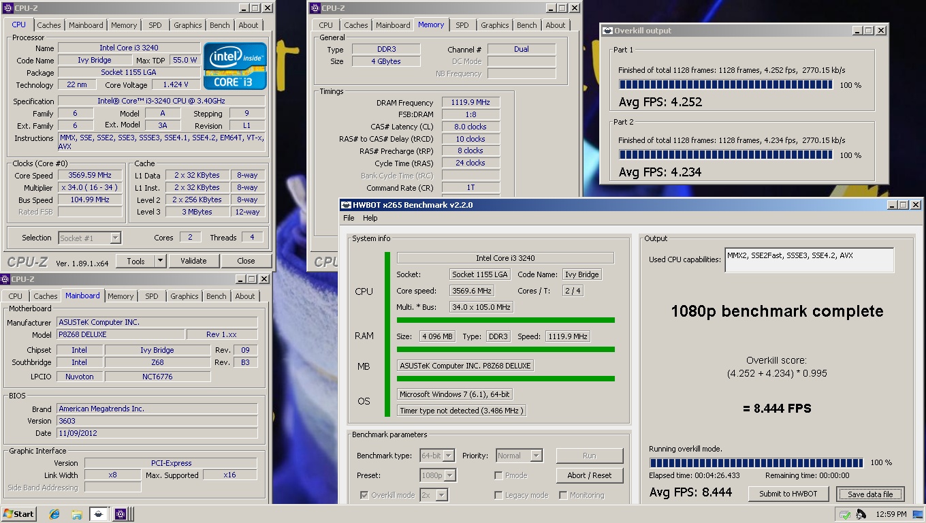This screenshot has height=523, width=926.
Task: Open the Benchmark type 64-bit dropdown
Action: pos(449,456)
